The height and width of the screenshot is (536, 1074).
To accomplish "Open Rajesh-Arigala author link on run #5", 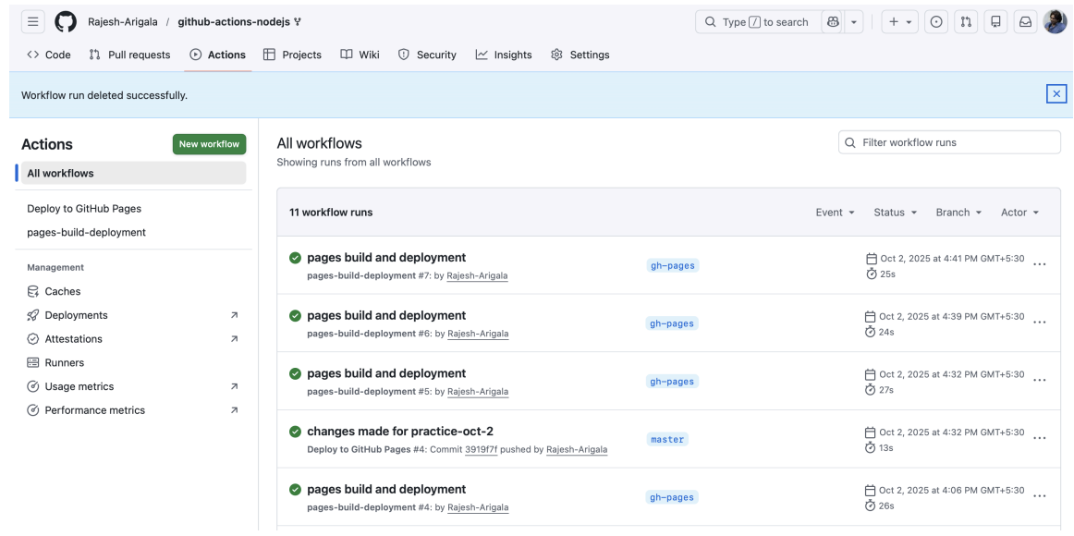I will coord(478,392).
